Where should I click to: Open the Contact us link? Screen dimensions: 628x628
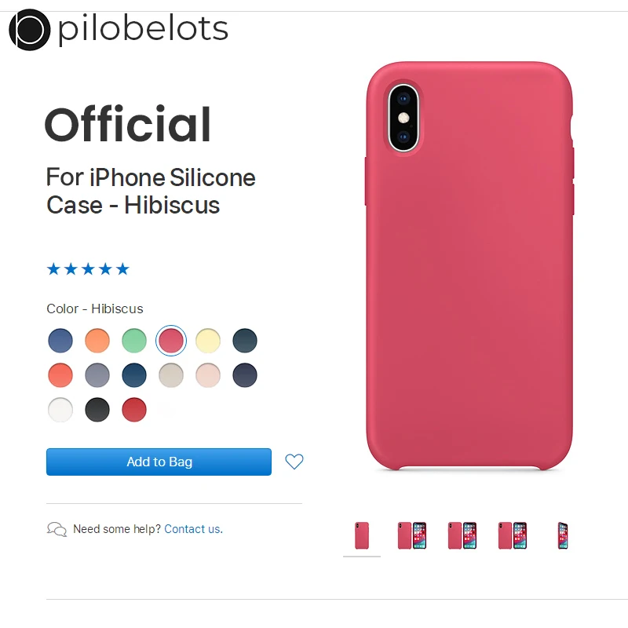tap(193, 529)
